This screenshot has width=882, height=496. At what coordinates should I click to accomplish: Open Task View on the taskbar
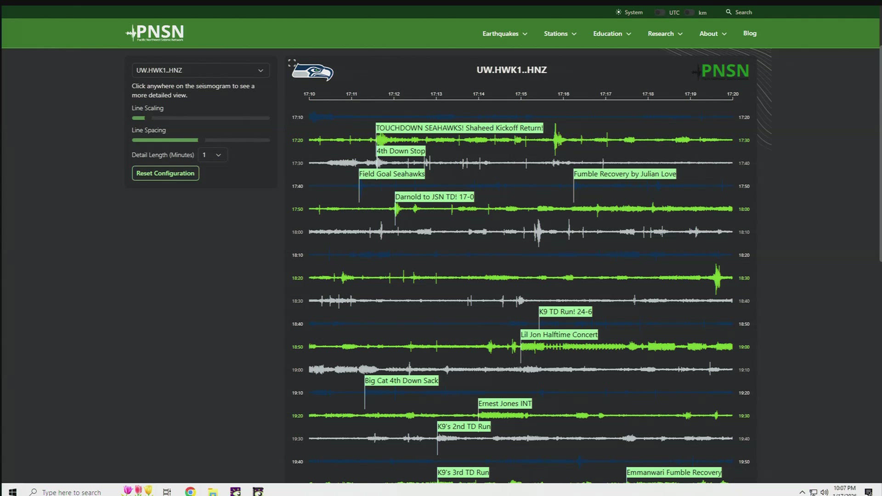pos(167,491)
